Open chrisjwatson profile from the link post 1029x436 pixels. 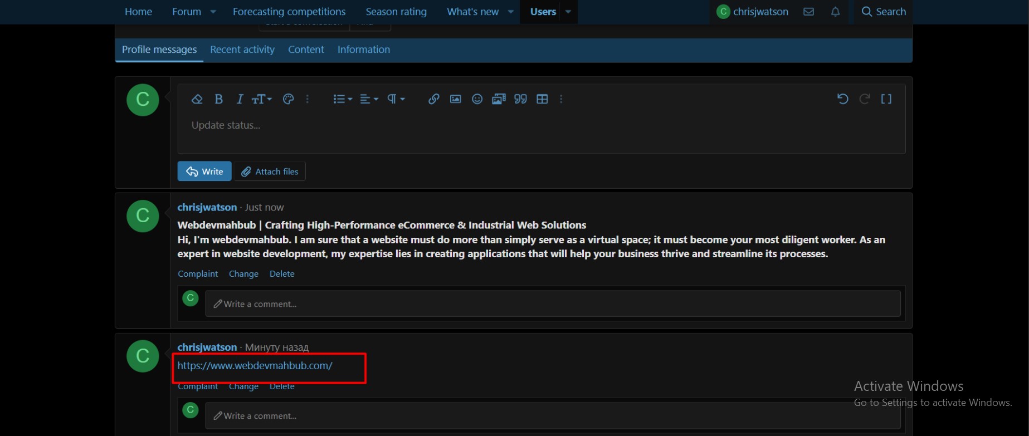coord(207,347)
